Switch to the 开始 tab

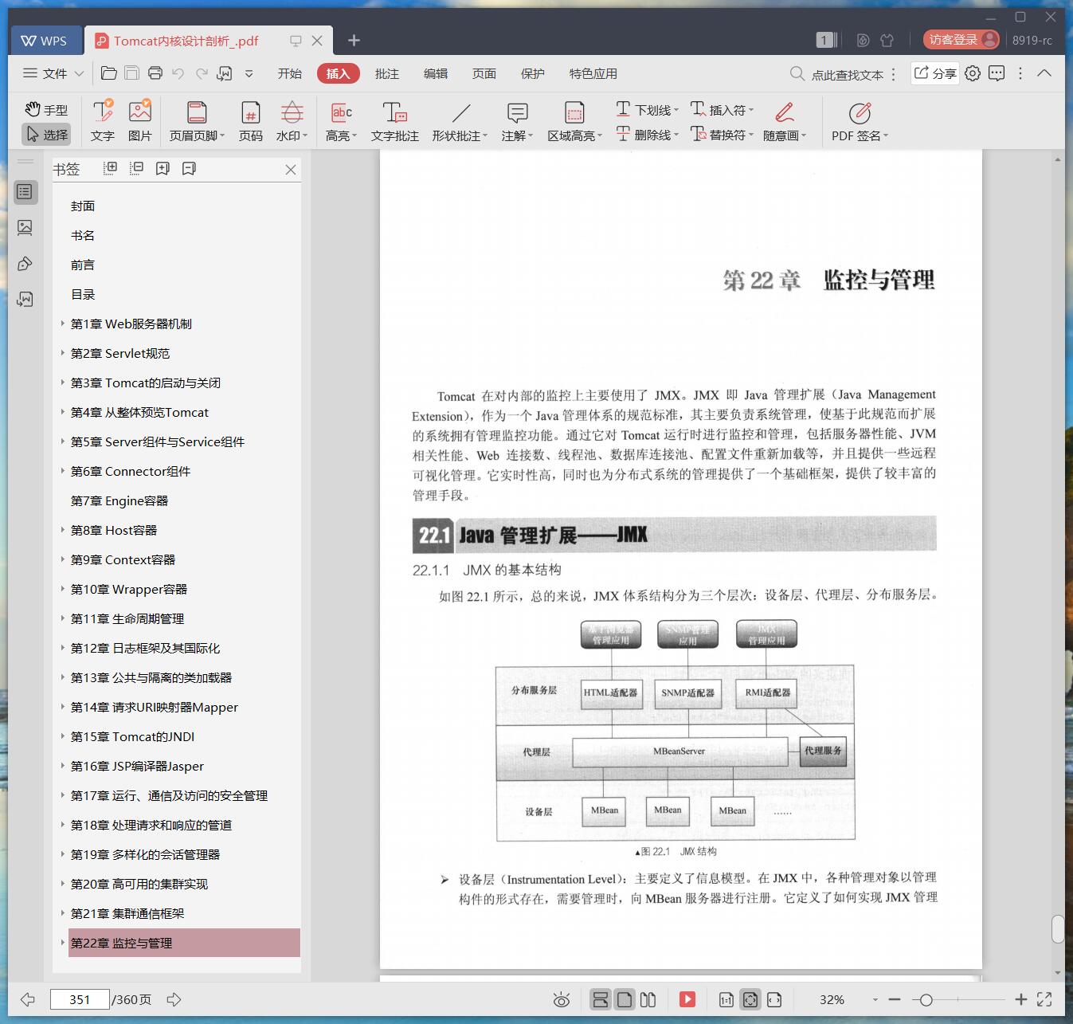tap(290, 73)
